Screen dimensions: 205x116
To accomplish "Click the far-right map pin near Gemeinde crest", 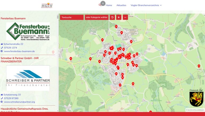I will (x=199, y=66).
